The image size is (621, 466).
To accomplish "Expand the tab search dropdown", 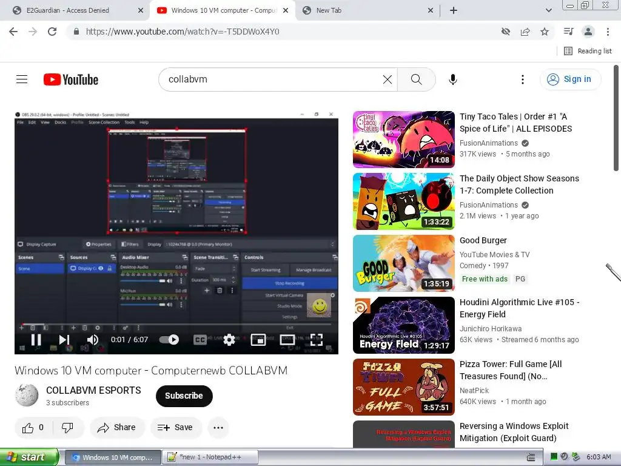I will point(548,10).
